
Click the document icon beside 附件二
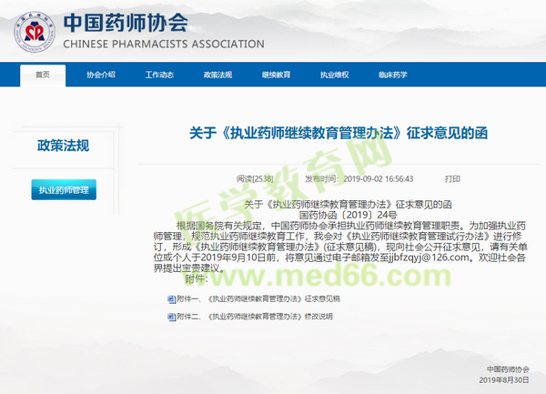[x=170, y=316]
